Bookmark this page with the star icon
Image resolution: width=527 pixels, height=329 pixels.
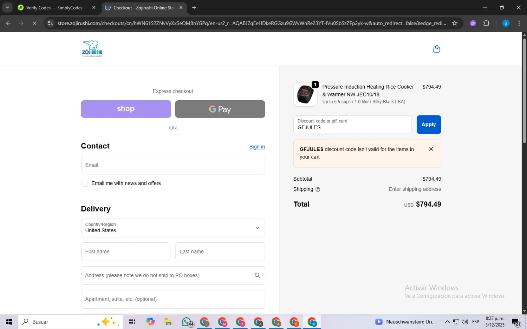point(455,23)
